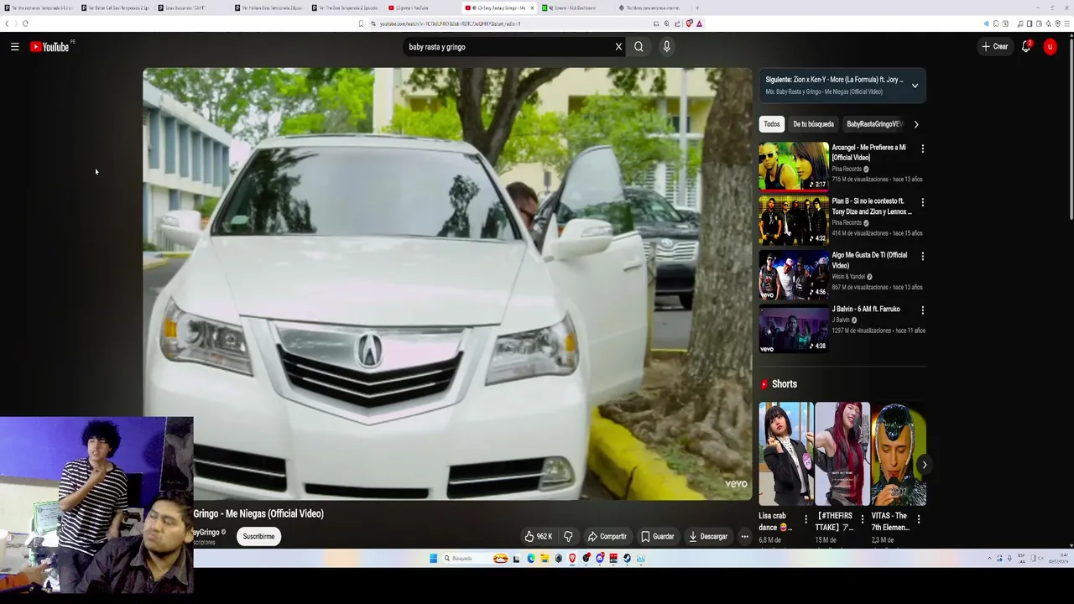
Task: Open options for J Balvin 6 AM
Action: click(x=922, y=310)
